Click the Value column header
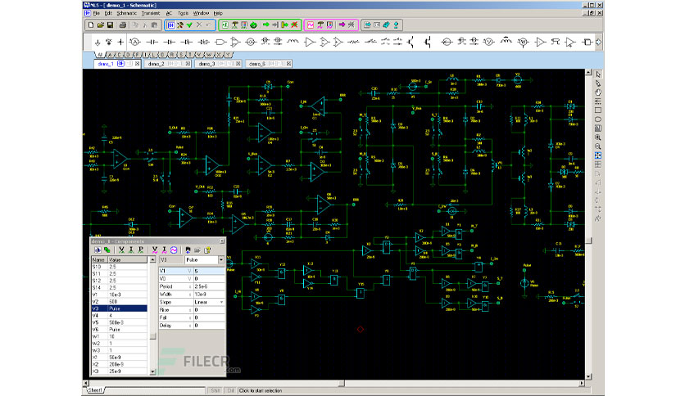 click(127, 259)
